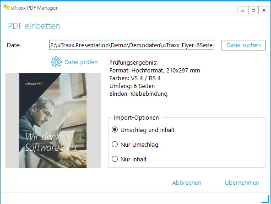Screen dimensions: 271x204
Task: Click the Datei prüfen gear icon
Action: click(x=56, y=62)
